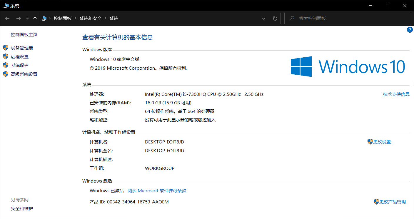This screenshot has width=414, height=219.
Task: Click 查看有关计算机的基本信息 heading
Action: (118, 37)
